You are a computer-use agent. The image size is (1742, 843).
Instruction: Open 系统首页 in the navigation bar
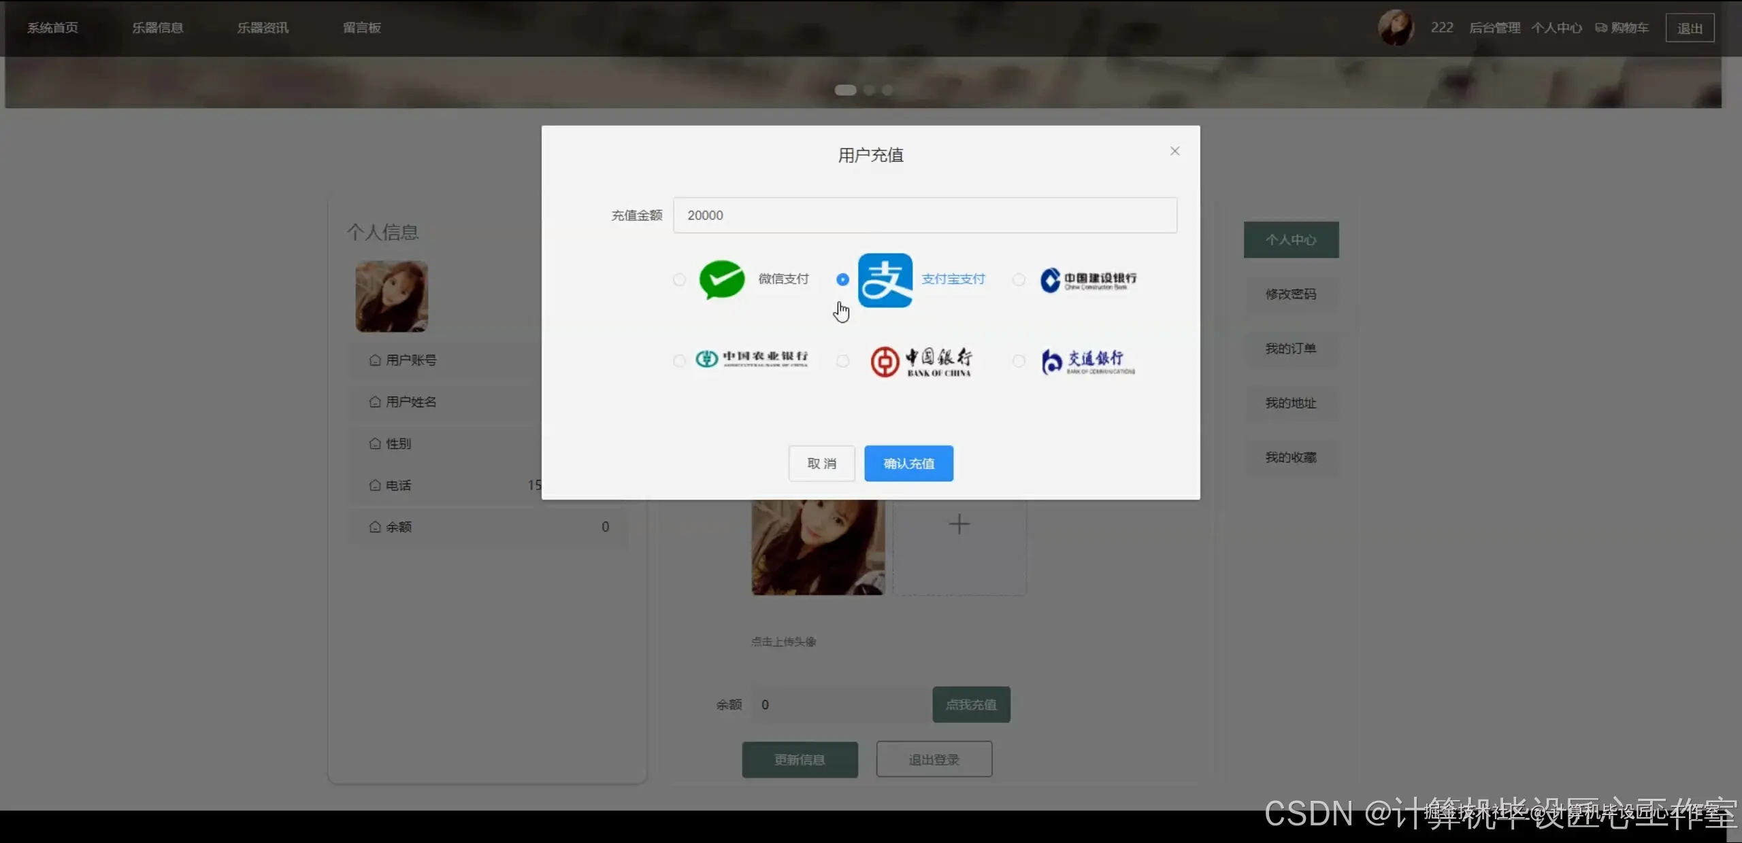(x=52, y=28)
